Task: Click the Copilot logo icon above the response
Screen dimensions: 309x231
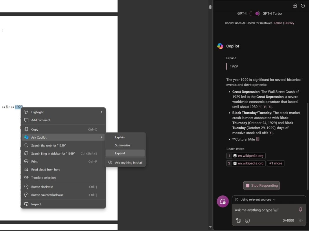Action: [220, 46]
